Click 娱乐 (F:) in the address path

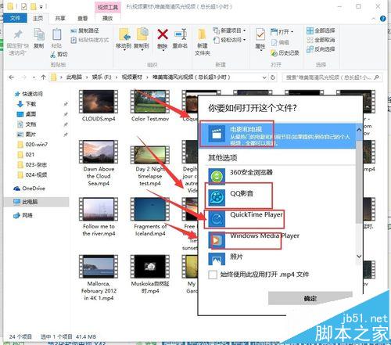tap(102, 77)
